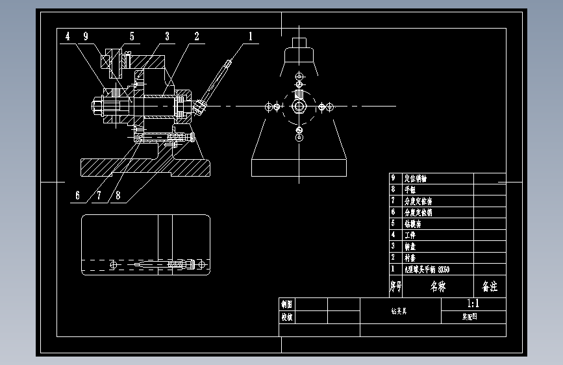This screenshot has height=365, width=563.
Task: Select the dashed circle in the side view
Action: [x=299, y=107]
